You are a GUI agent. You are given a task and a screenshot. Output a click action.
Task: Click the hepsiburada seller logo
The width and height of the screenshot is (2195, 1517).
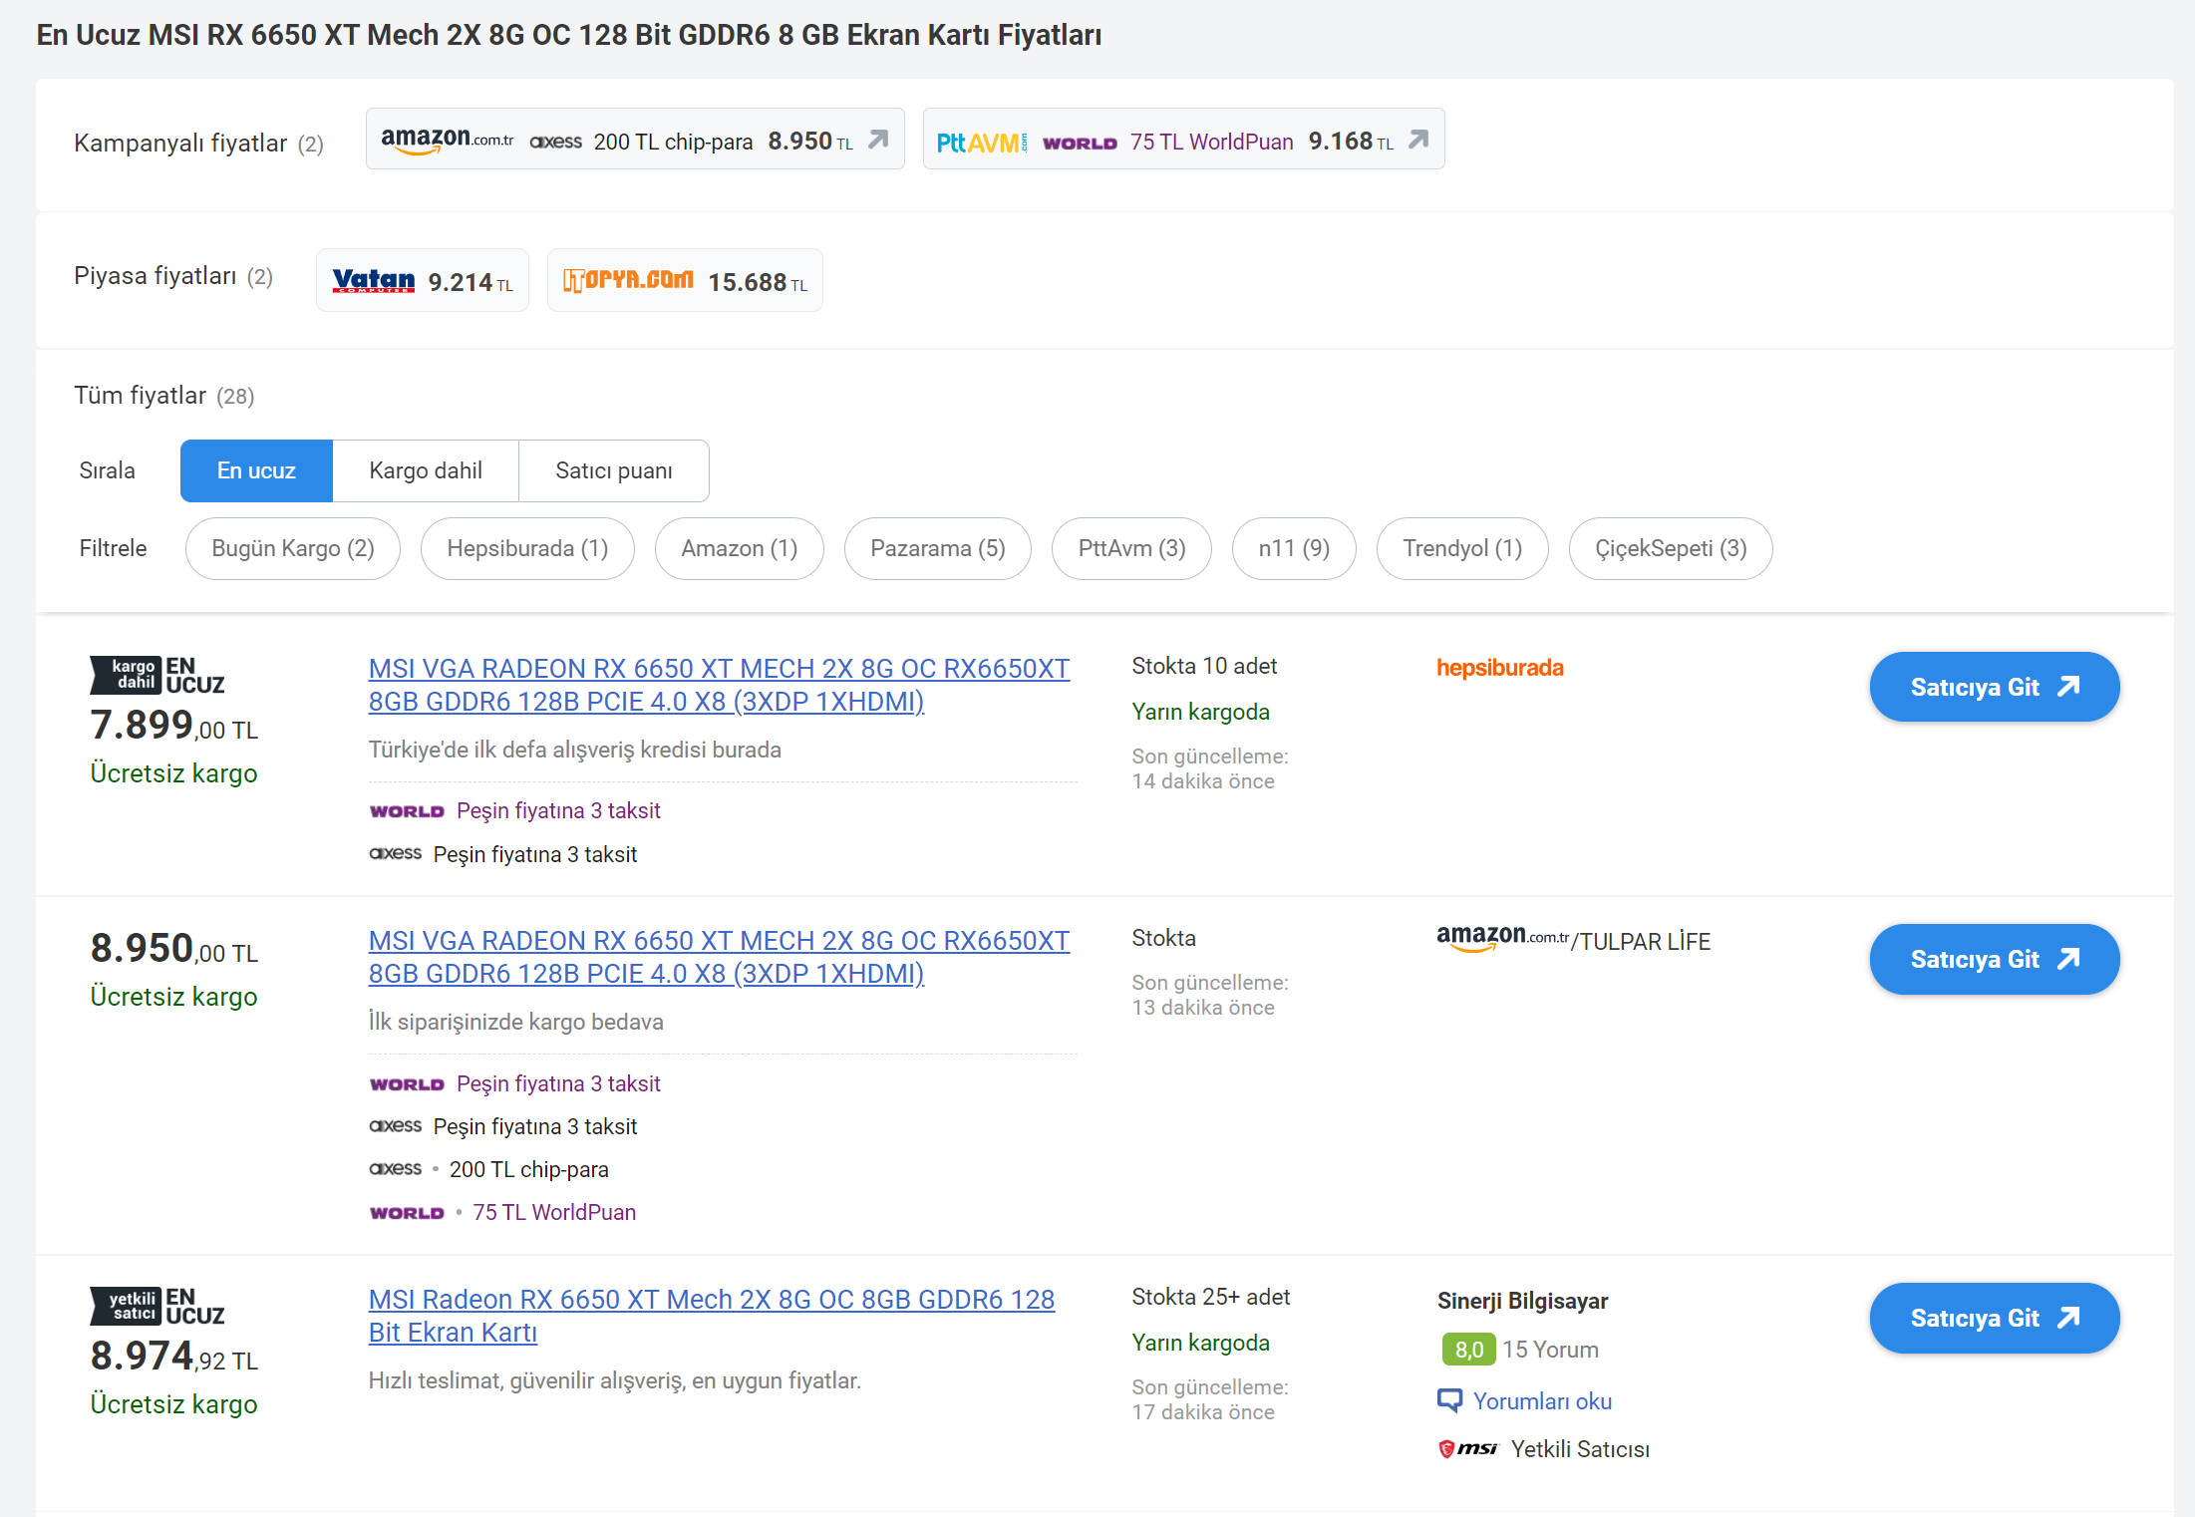[1499, 668]
